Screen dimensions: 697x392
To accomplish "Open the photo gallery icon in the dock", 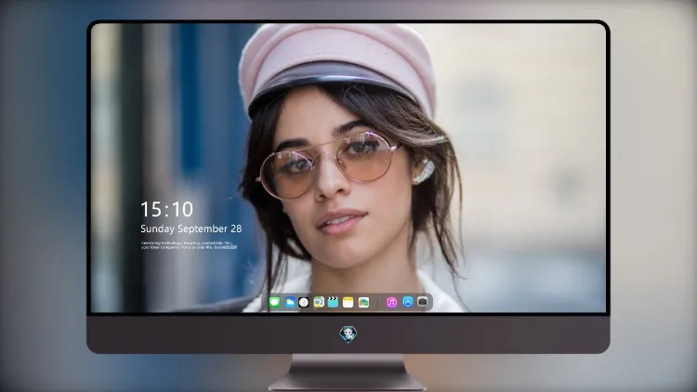I will click(363, 303).
